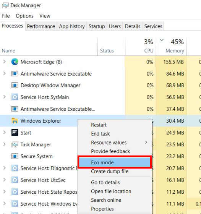Click the second Antimalware Service Executable... icon
The image size is (201, 214).
(x=15, y=109)
